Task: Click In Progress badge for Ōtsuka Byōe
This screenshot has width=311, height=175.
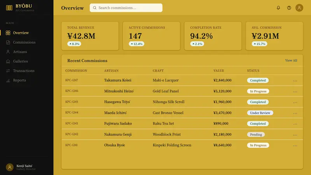Action: pos(258,145)
